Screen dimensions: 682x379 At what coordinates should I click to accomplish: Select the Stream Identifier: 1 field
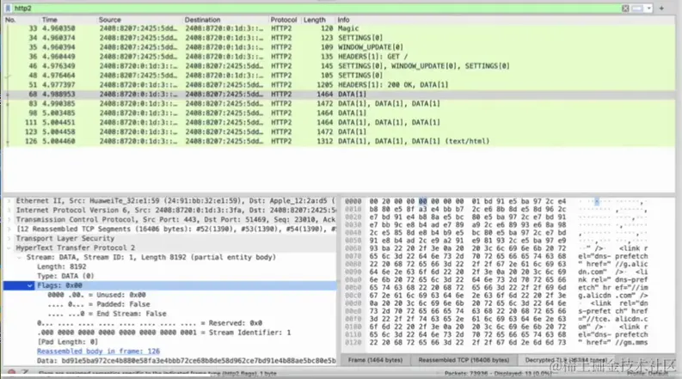(x=163, y=333)
